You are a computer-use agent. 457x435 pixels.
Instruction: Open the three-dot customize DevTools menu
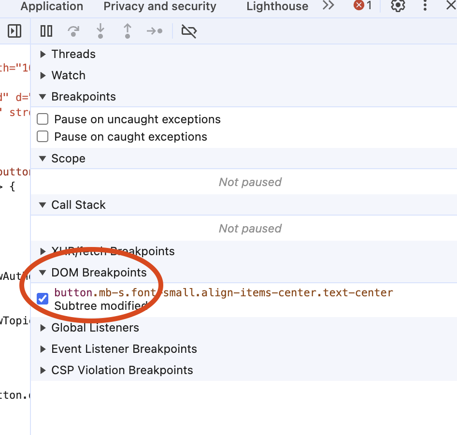tap(424, 6)
